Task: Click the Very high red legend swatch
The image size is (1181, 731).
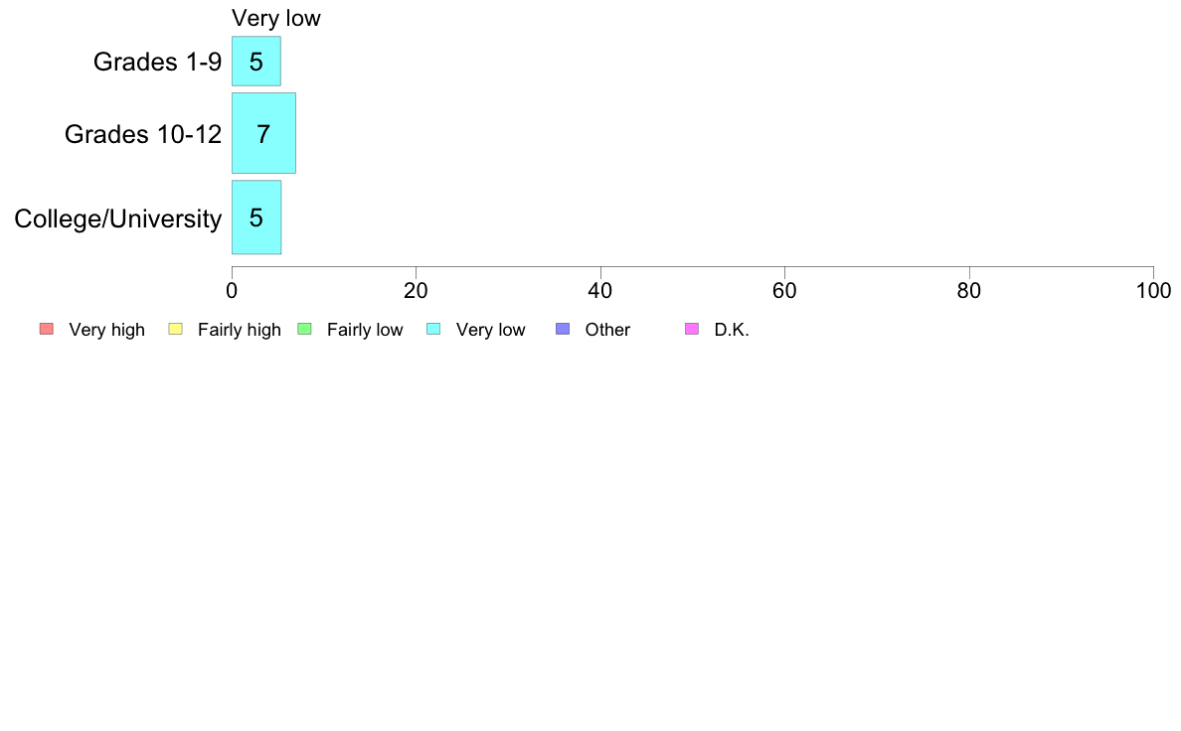Action: click(47, 329)
